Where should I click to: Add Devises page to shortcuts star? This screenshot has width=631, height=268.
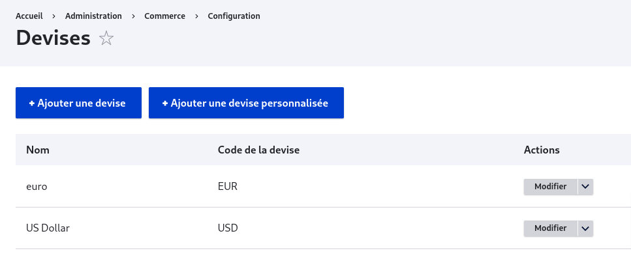coord(106,38)
